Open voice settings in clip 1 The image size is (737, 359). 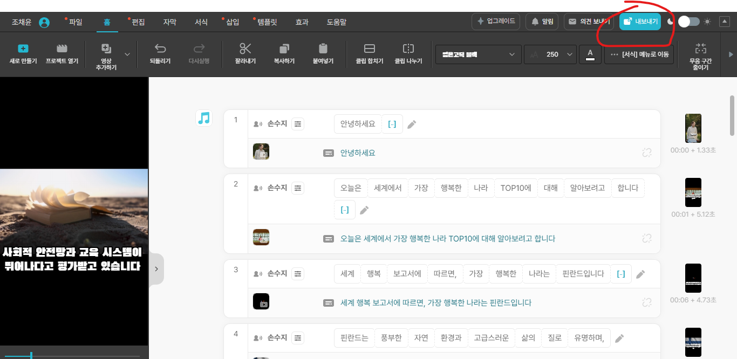click(298, 124)
